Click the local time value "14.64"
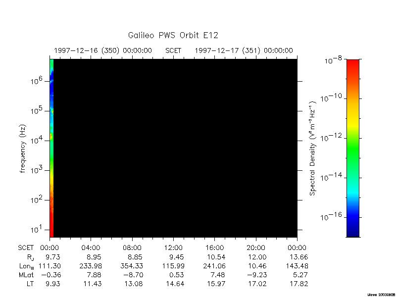 point(175,284)
